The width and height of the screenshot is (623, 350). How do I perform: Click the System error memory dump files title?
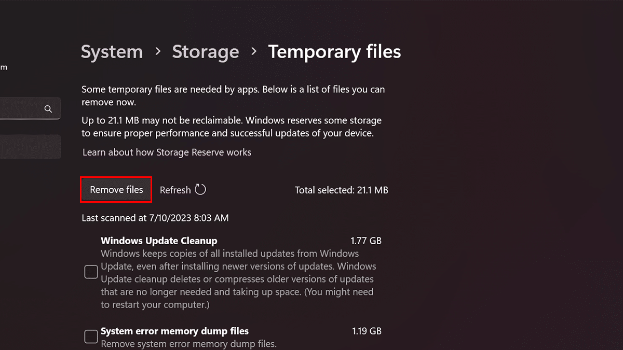[174, 331]
